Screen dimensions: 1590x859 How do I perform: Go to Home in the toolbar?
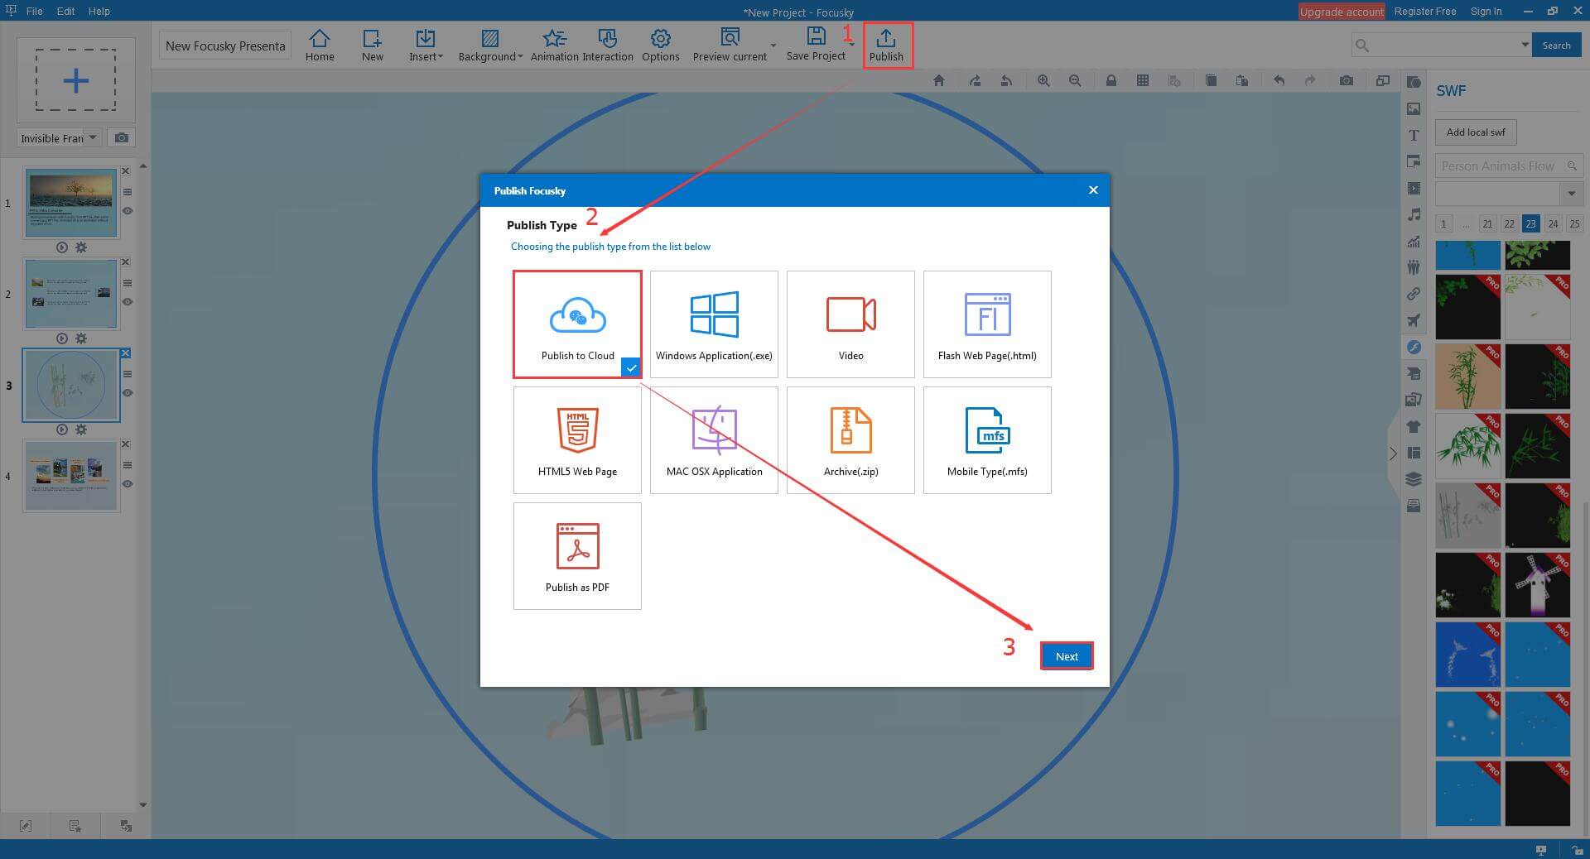pyautogui.click(x=320, y=45)
